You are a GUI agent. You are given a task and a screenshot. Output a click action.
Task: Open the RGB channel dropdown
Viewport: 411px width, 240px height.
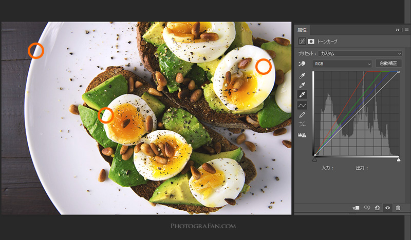click(x=342, y=64)
